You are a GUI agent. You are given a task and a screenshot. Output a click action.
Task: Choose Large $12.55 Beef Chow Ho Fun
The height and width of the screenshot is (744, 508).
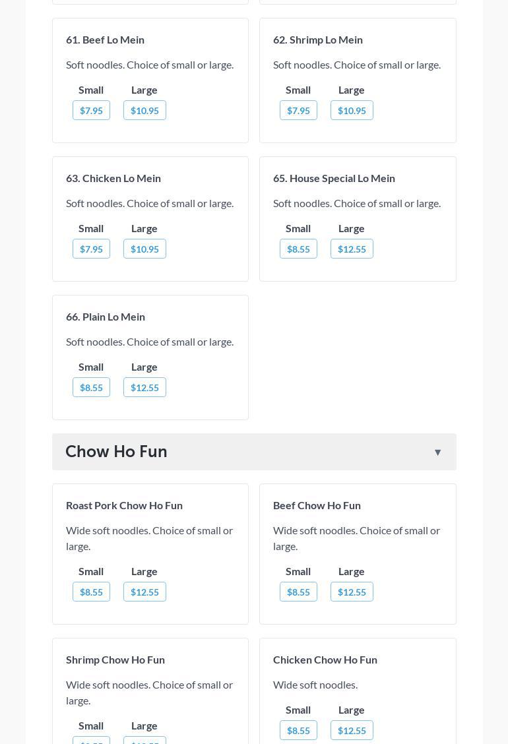tap(352, 592)
